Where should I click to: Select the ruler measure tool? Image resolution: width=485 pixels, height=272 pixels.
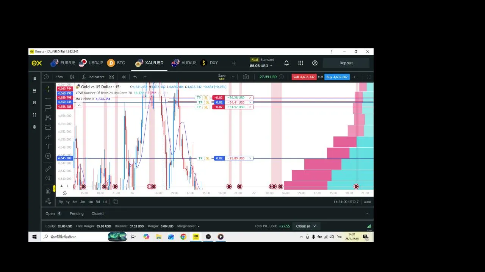pos(48,168)
